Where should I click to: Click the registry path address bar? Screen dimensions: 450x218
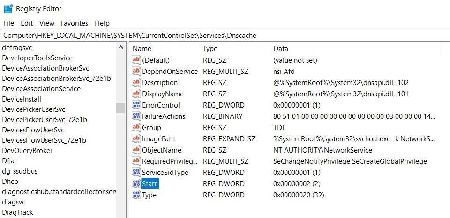pos(225,36)
